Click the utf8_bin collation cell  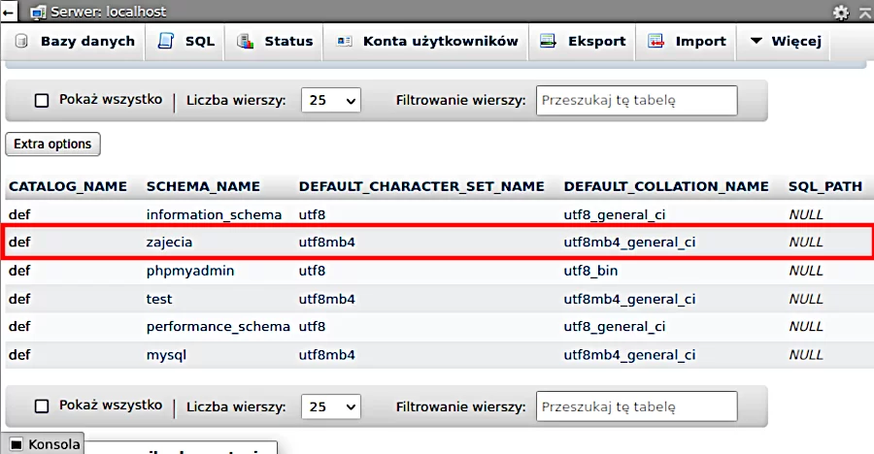point(590,272)
